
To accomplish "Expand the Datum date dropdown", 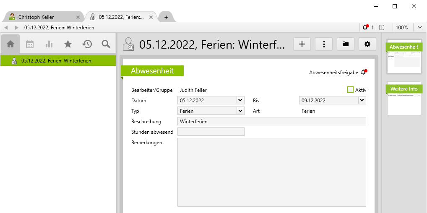I will (x=240, y=100).
